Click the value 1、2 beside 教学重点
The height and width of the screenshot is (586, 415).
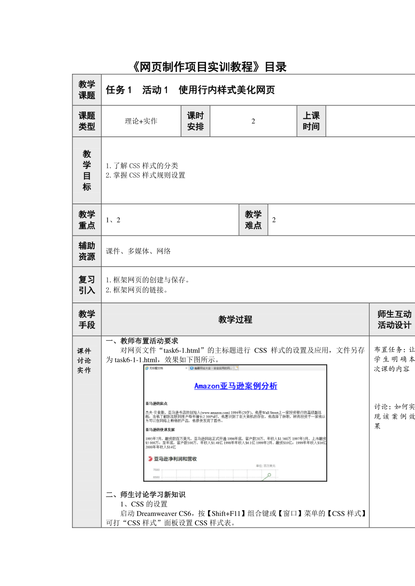pos(113,220)
